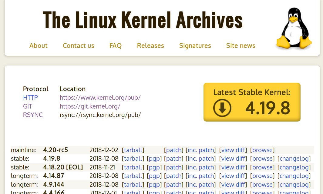Click the 'Location' column heading
Screen dimensions: 323x194
[72, 89]
